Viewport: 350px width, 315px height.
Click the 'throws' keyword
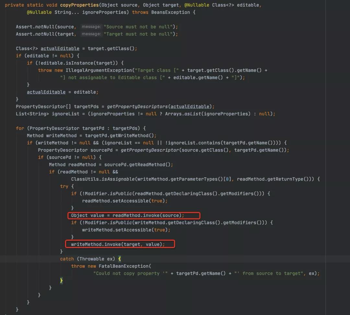[x=140, y=12]
